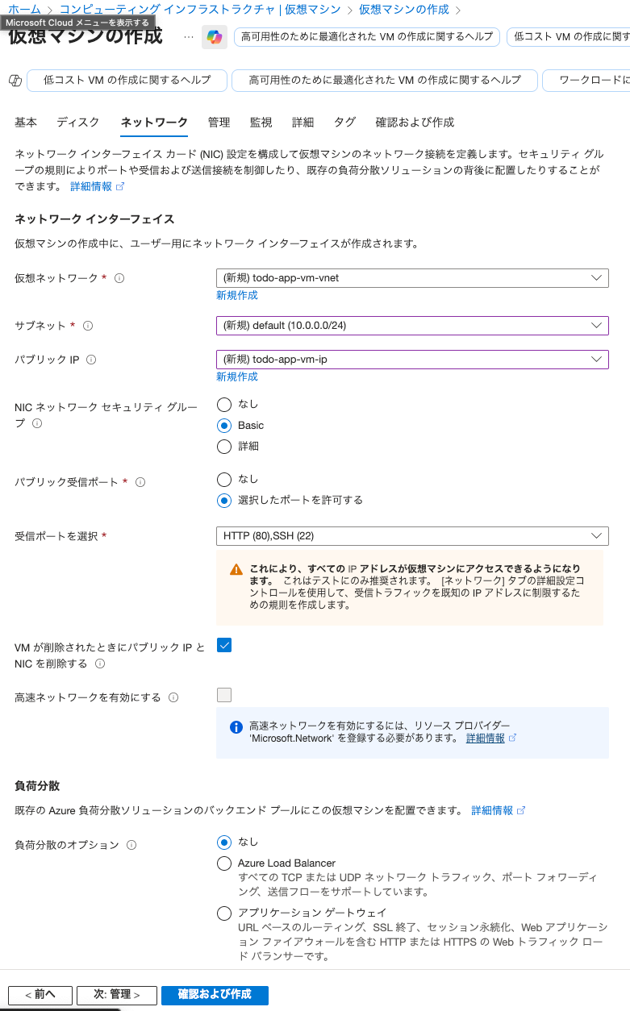Click the ホーム breadcrumb link
Image resolution: width=630 pixels, height=1011 pixels.
point(24,10)
